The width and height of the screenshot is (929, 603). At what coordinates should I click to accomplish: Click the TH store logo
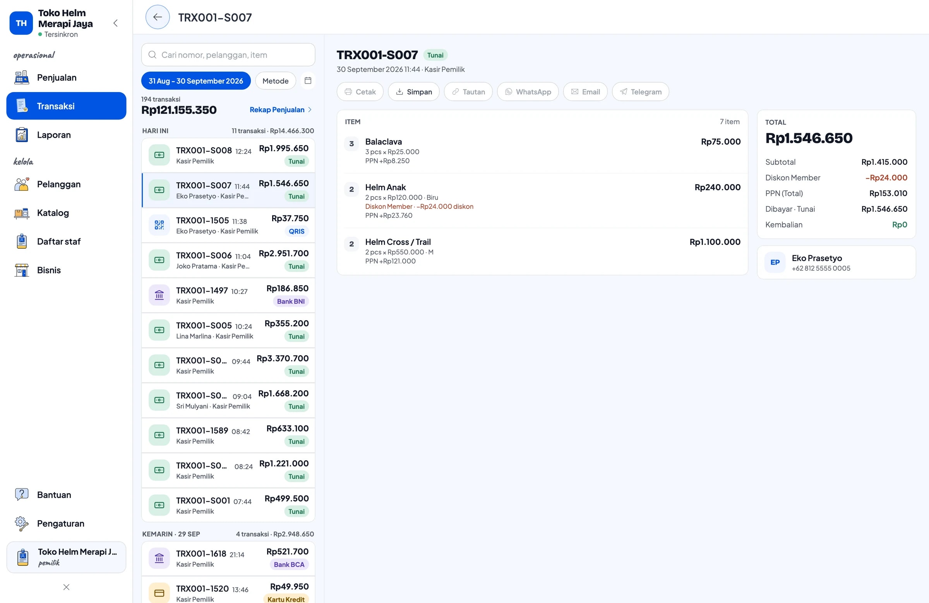[21, 23]
